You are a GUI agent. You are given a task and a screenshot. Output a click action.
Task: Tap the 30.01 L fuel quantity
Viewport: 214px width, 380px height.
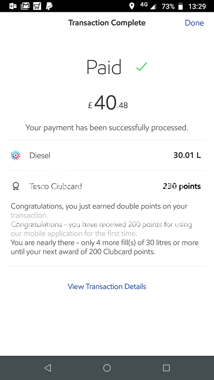tap(187, 155)
